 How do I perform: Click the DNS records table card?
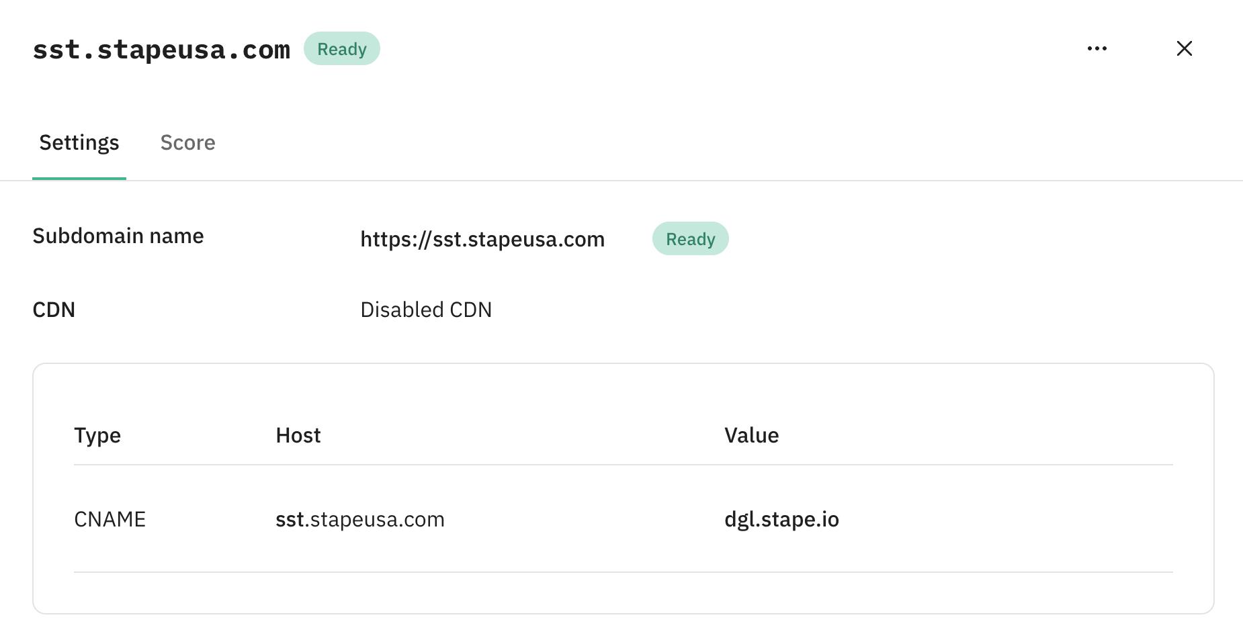624,488
